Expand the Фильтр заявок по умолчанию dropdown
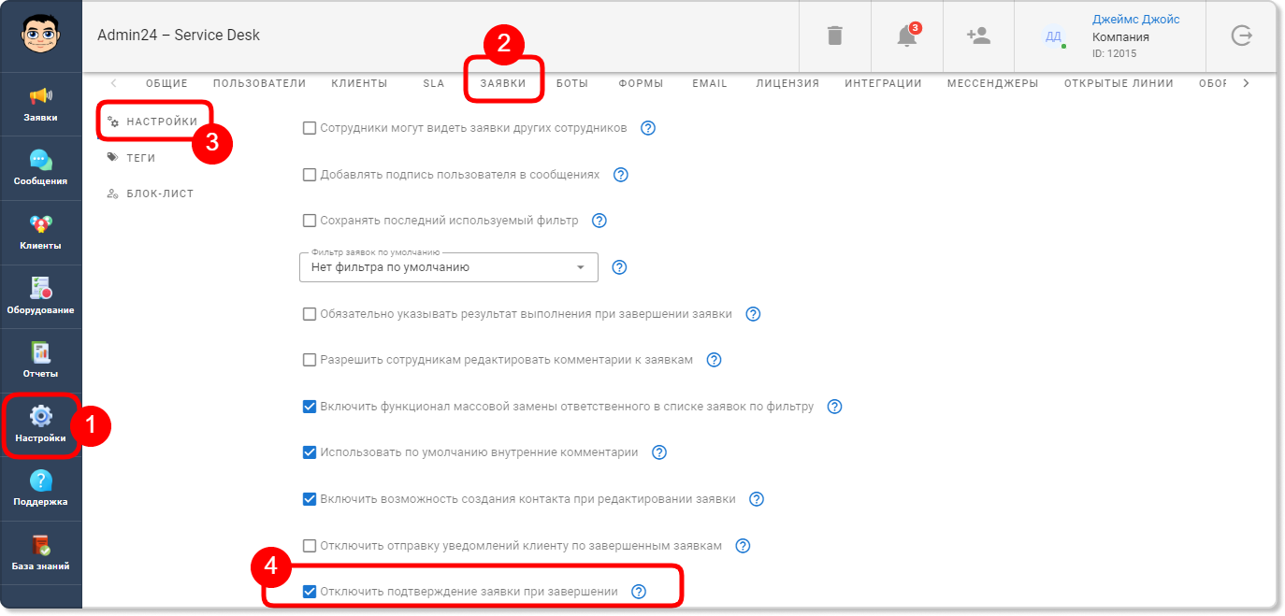This screenshot has height=616, width=1285. [449, 267]
